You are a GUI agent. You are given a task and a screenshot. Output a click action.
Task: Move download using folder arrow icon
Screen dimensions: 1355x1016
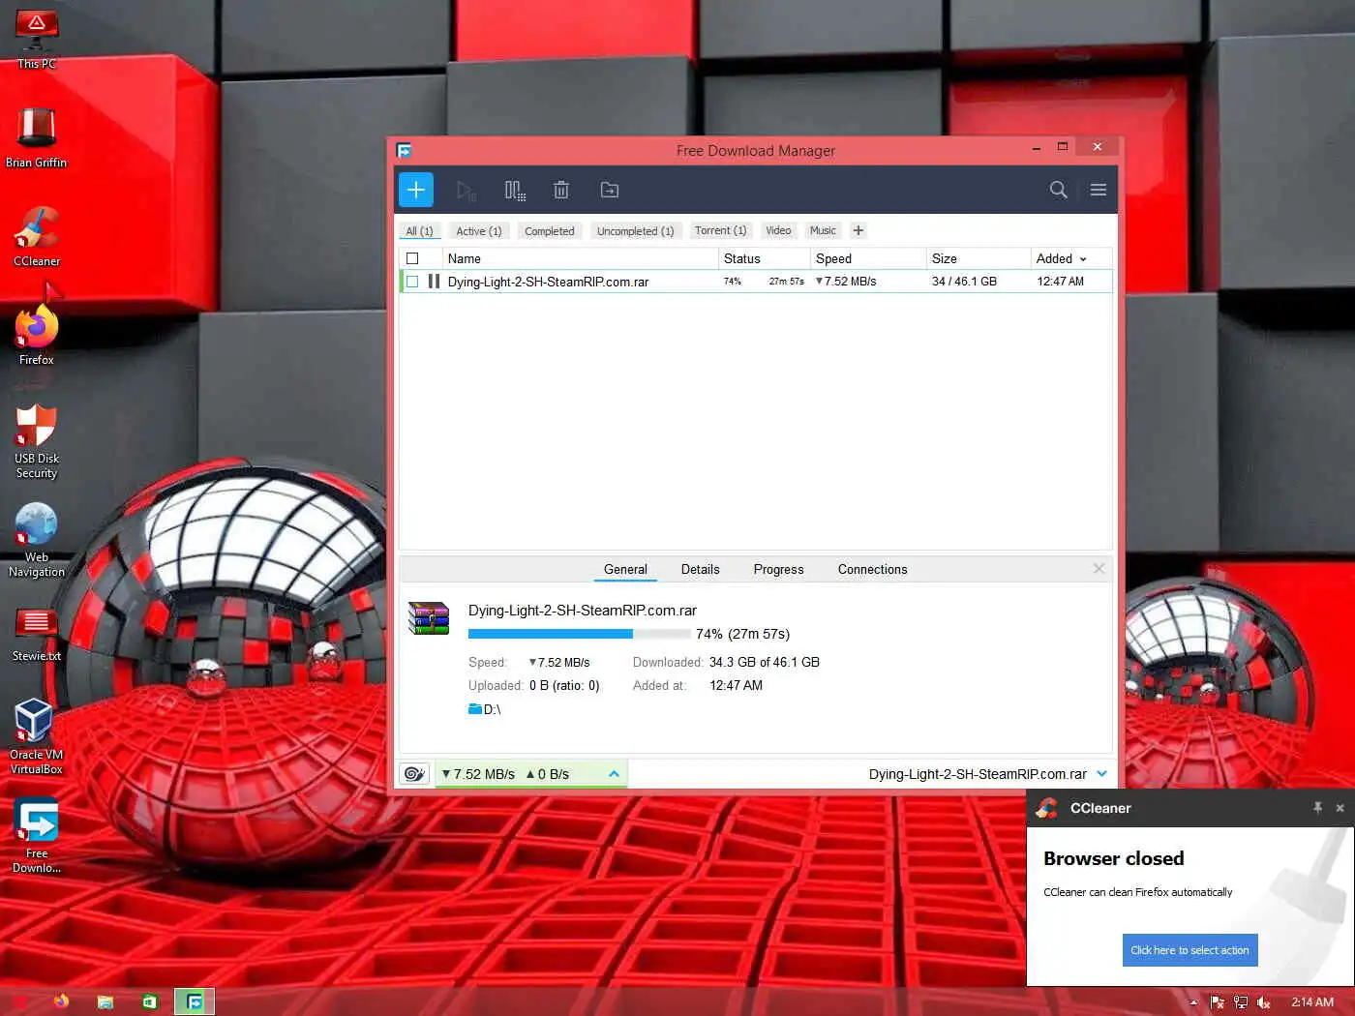(610, 190)
